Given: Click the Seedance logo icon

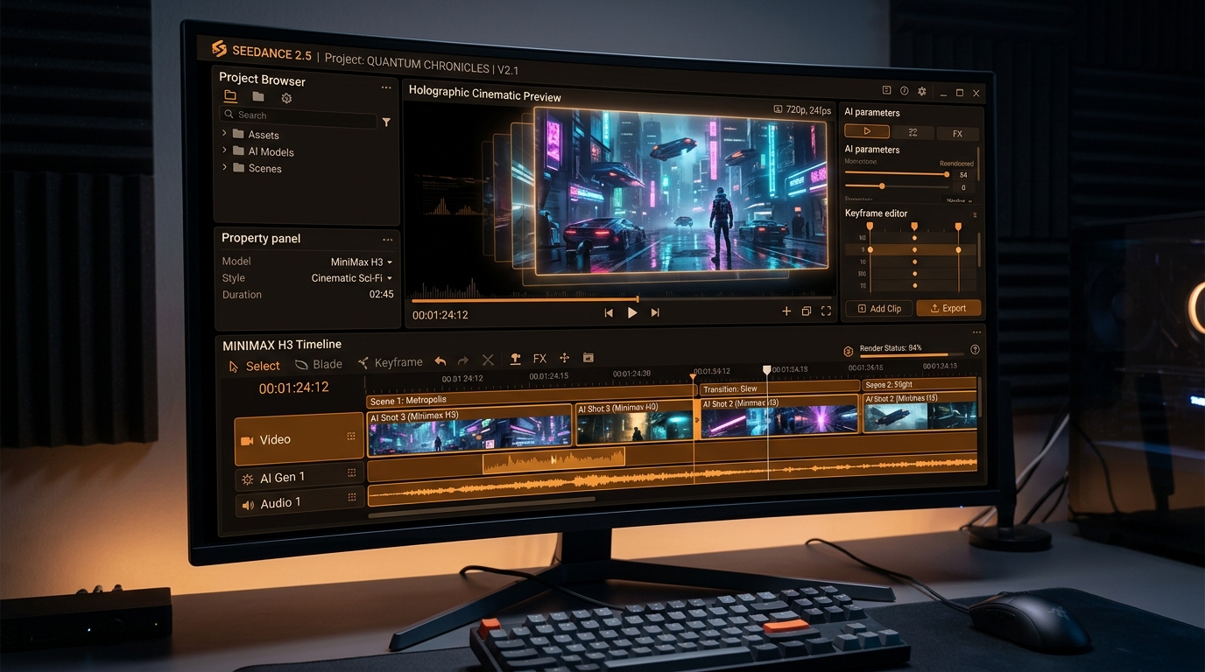Looking at the screenshot, I should tap(219, 49).
